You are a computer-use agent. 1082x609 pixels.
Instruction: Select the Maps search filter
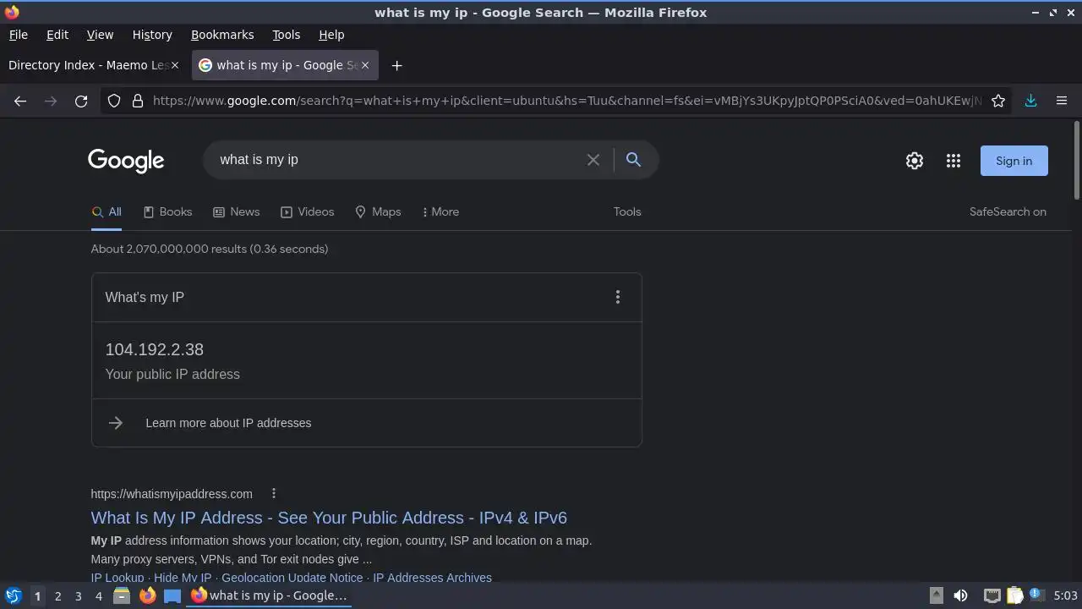[x=377, y=211]
